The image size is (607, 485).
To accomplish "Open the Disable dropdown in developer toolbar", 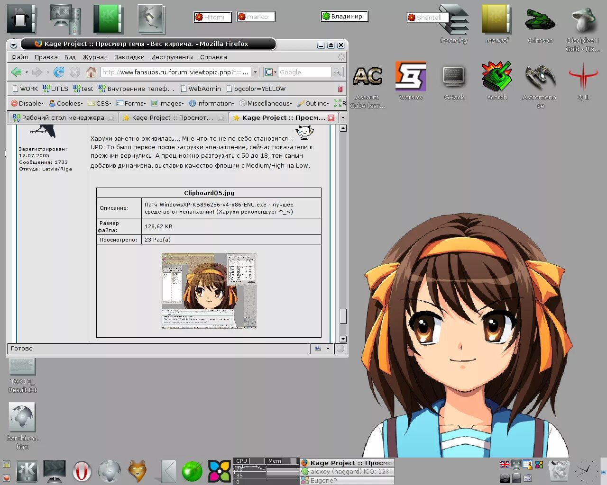I will point(28,103).
